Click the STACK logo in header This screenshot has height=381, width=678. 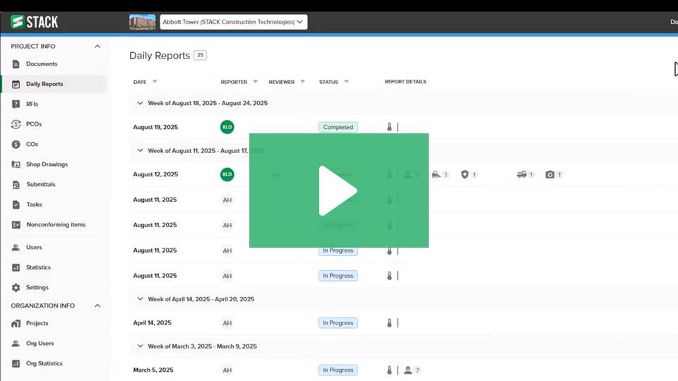[x=35, y=22]
